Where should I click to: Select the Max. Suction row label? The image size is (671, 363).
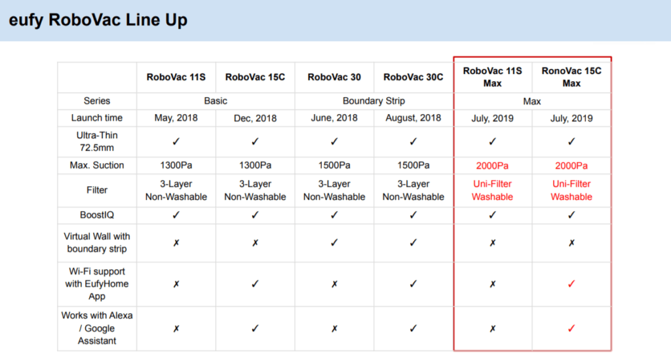point(97,165)
